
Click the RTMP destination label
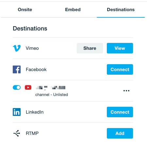[32, 133]
